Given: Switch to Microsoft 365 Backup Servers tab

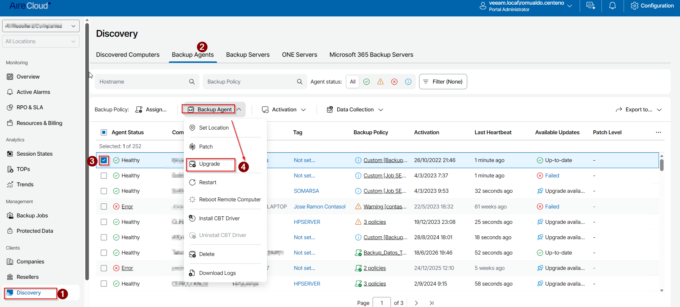Looking at the screenshot, I should (371, 55).
